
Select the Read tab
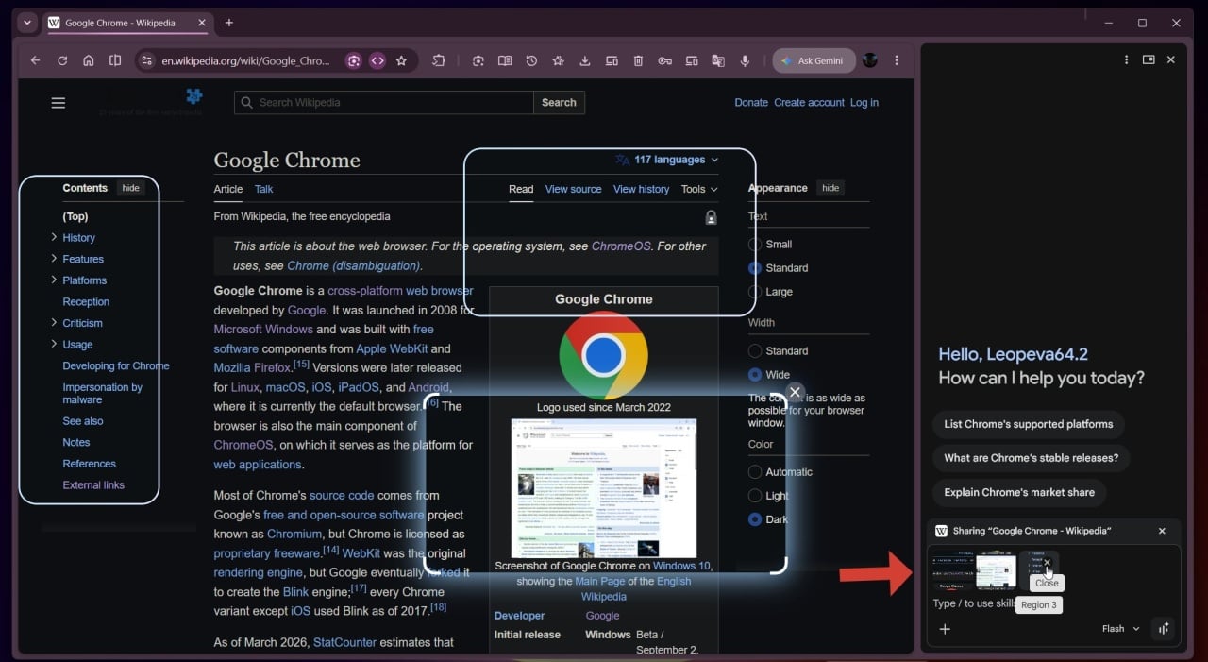(521, 189)
